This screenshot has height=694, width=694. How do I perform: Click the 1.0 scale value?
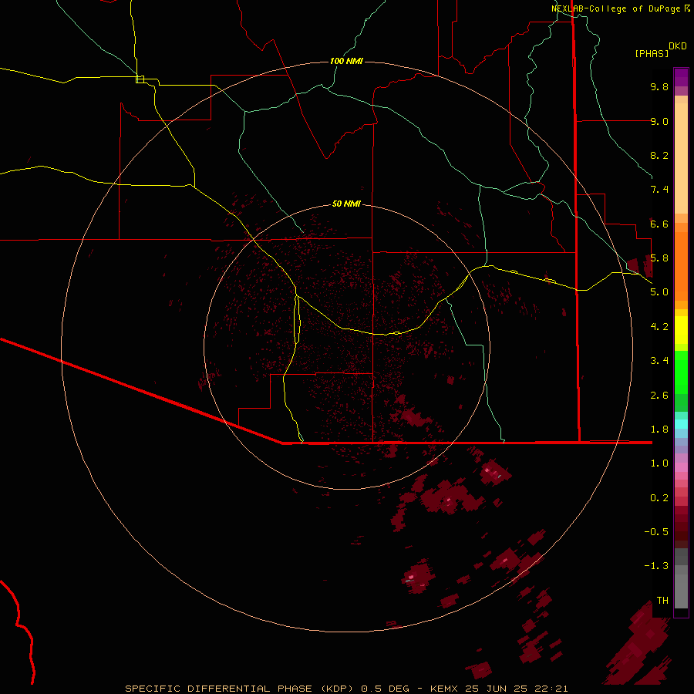point(659,463)
